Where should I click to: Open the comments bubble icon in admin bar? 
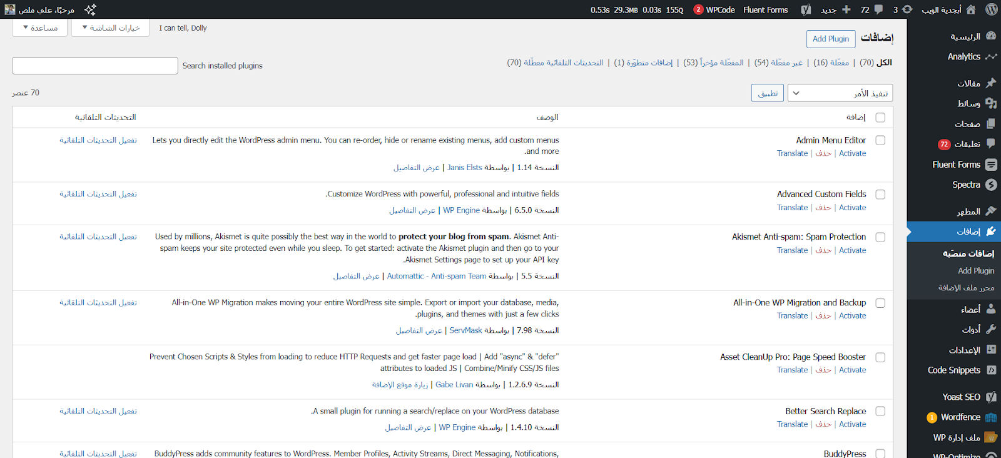point(878,9)
